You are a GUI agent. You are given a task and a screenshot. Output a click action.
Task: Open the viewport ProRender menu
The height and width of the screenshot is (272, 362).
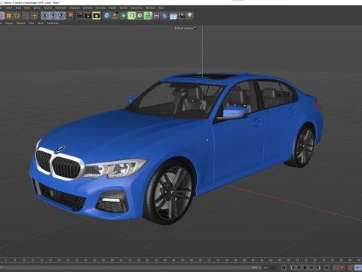pos(53,23)
